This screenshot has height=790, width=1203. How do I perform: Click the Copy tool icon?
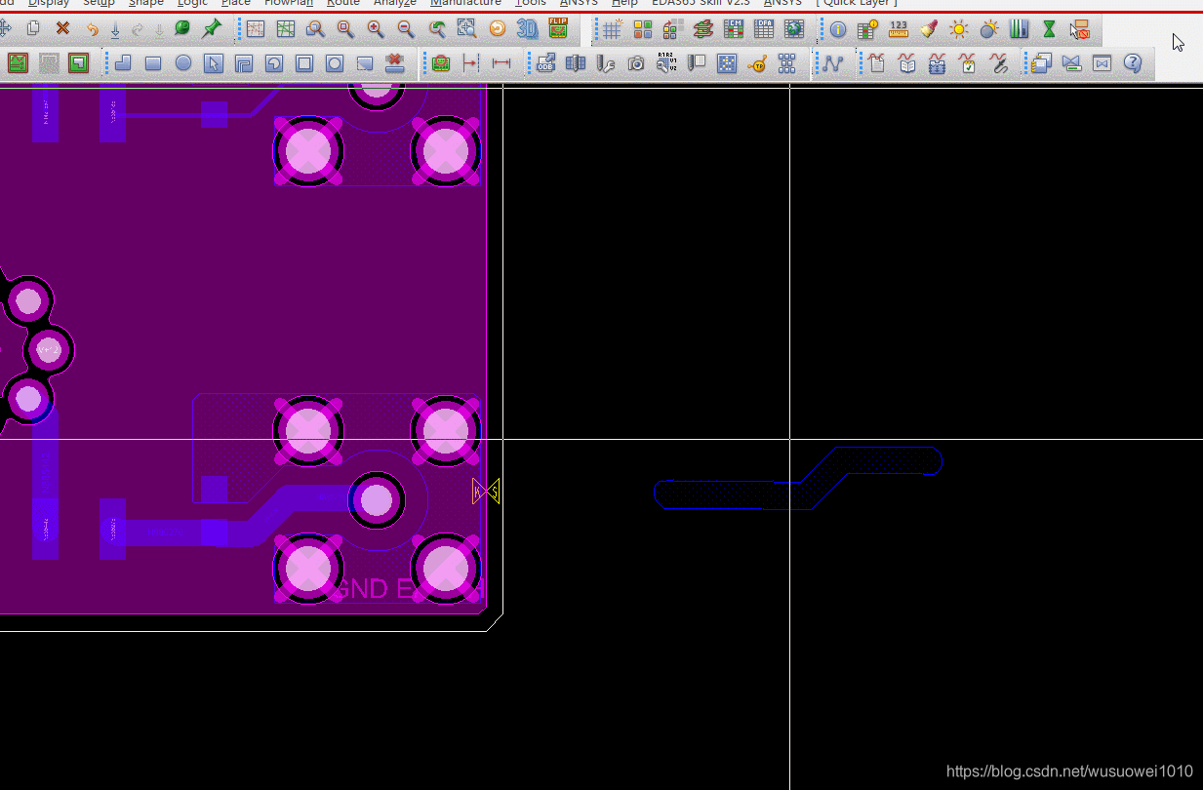click(x=33, y=29)
